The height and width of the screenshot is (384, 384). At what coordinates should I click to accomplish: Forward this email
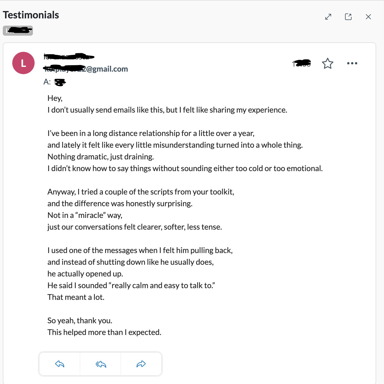point(141,364)
